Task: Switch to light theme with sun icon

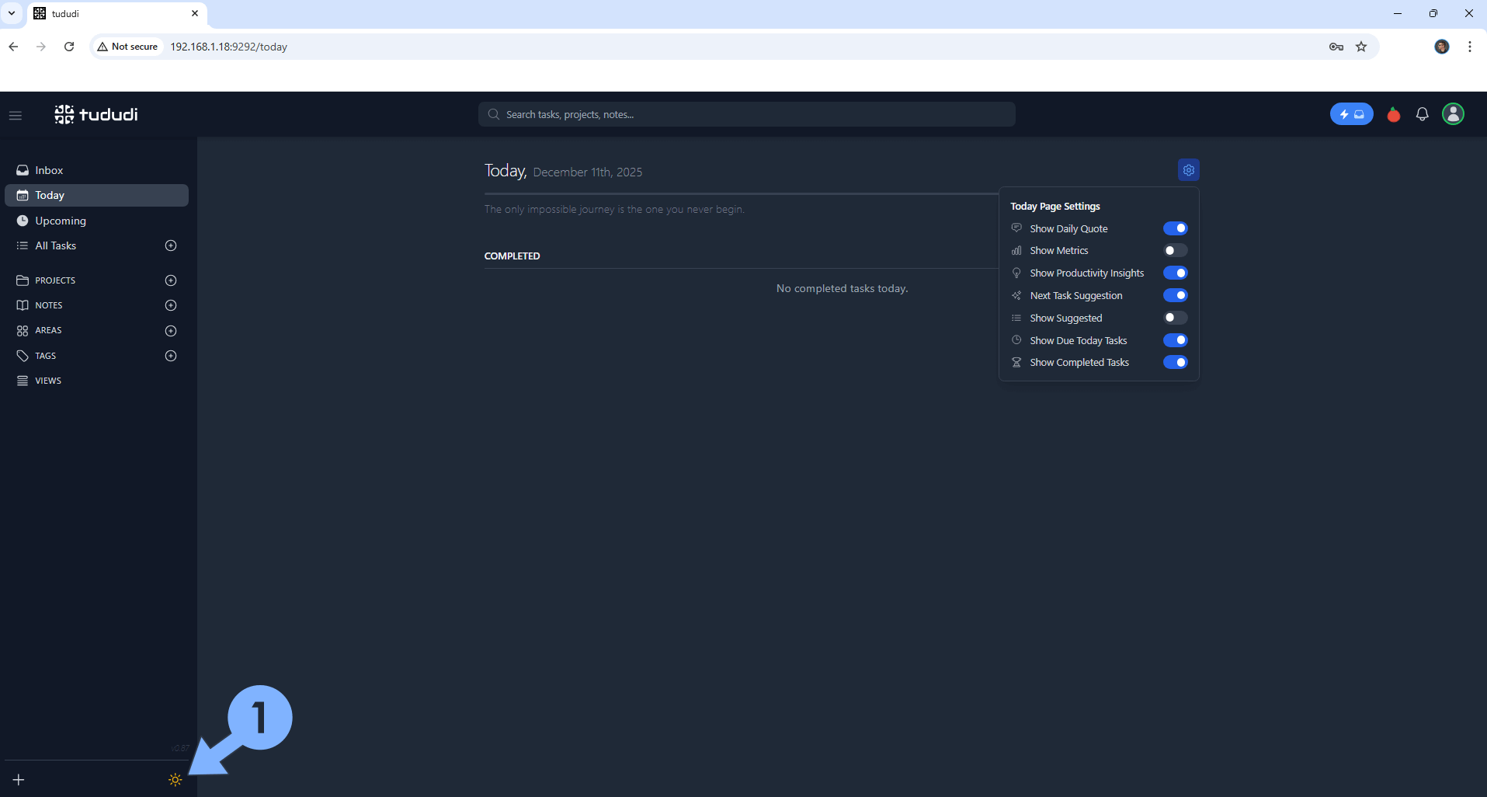Action: (x=174, y=780)
